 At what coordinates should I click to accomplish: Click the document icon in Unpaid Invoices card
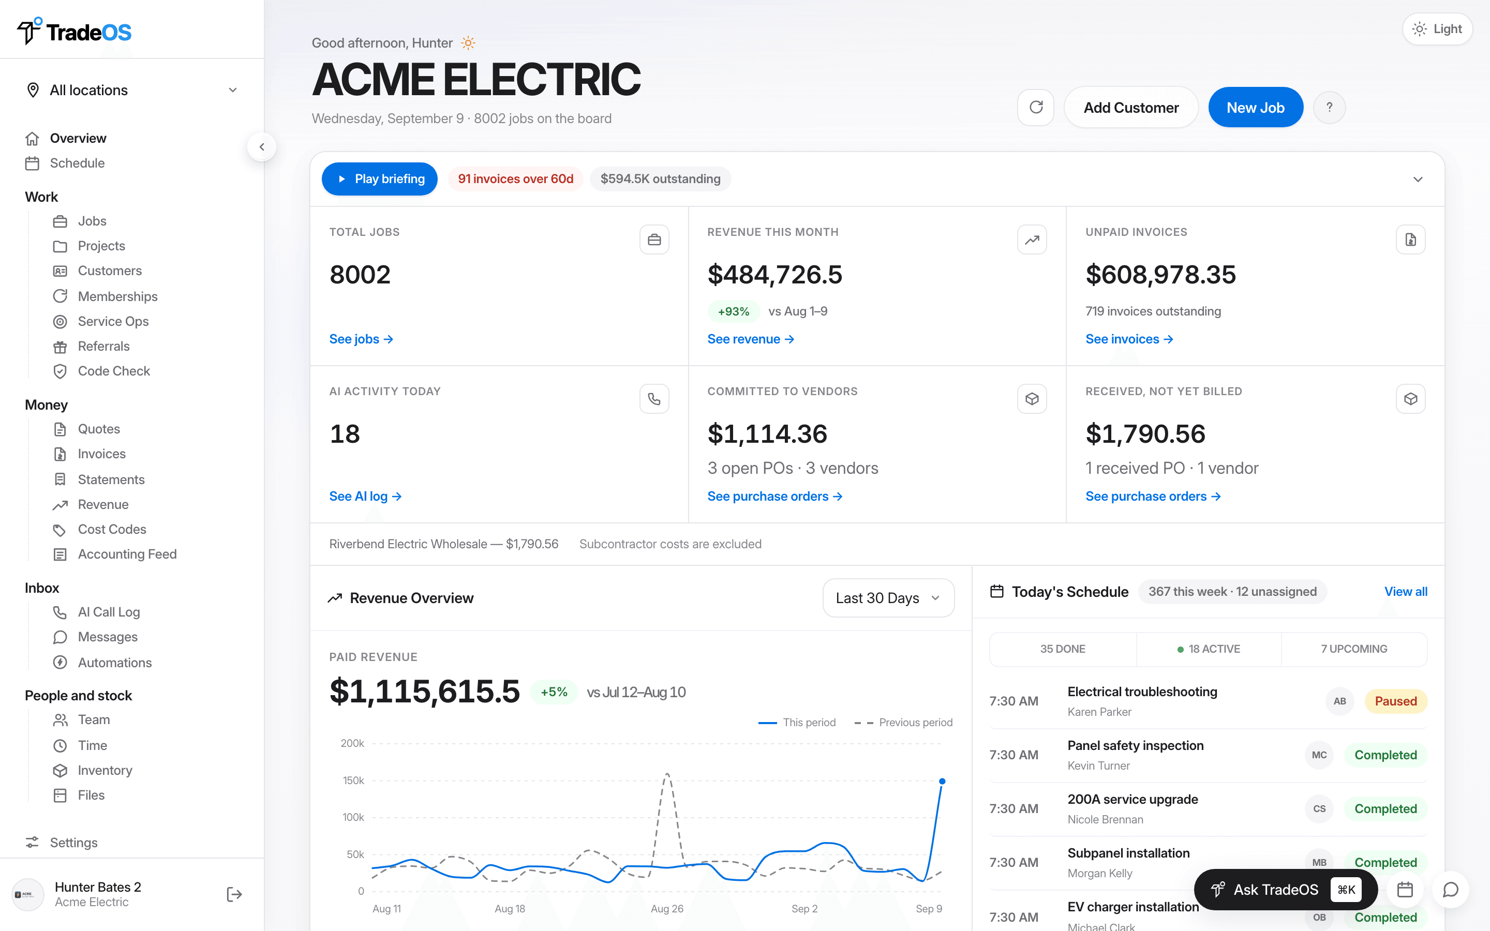coord(1410,239)
